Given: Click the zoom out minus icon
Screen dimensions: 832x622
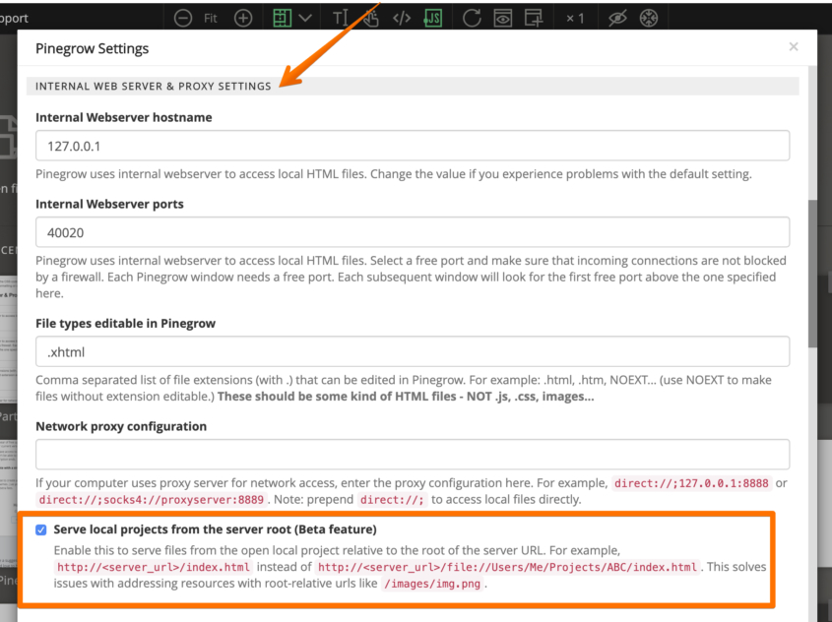Looking at the screenshot, I should pyautogui.click(x=183, y=19).
